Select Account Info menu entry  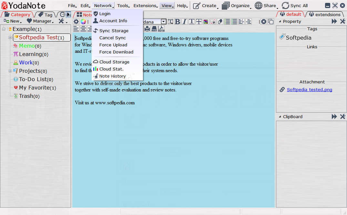(117, 21)
